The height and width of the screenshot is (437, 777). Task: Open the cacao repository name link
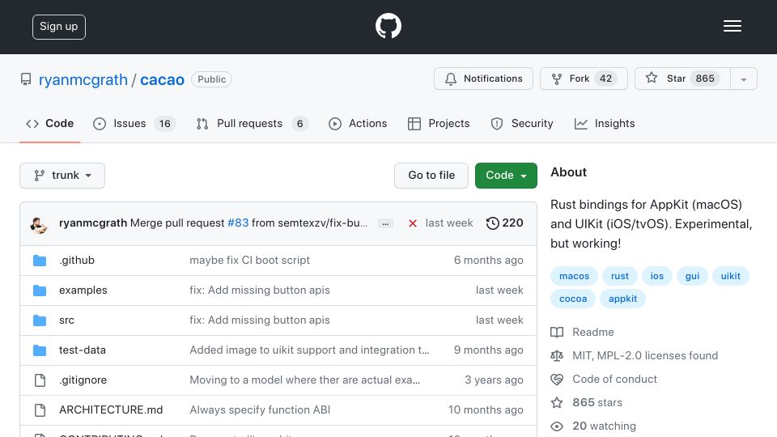[162, 80]
